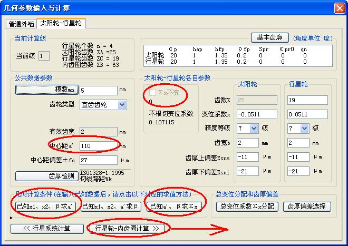Select the 太阳轮-行星轮 tab
The image size is (348, 246).
click(x=61, y=23)
